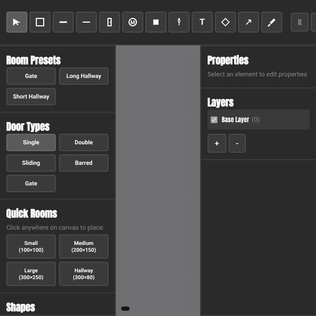Select the arrow pointer tool
The width and height of the screenshot is (316, 316).
point(17,22)
